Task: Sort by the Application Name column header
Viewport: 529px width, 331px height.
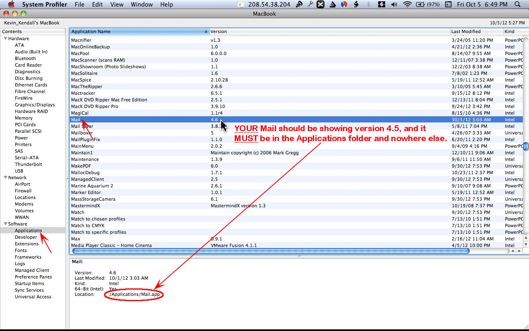Action: pyautogui.click(x=139, y=31)
